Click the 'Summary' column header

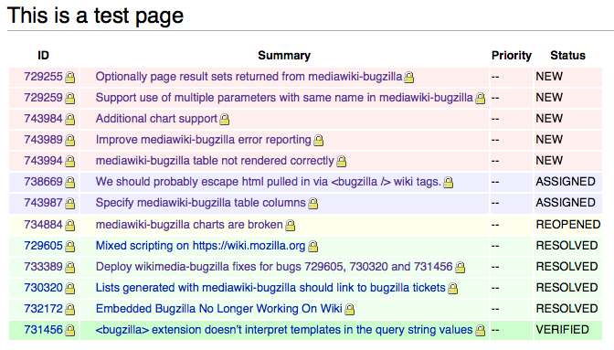pos(284,56)
